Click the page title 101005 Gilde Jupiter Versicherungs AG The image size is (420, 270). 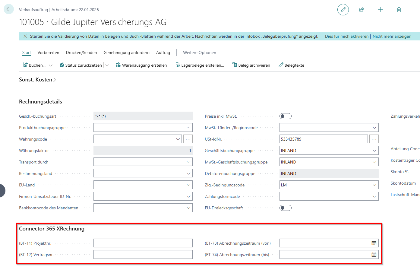(x=93, y=22)
